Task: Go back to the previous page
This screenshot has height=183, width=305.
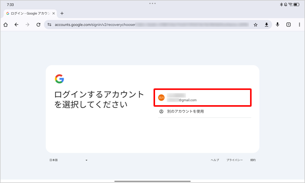Action: (17, 25)
